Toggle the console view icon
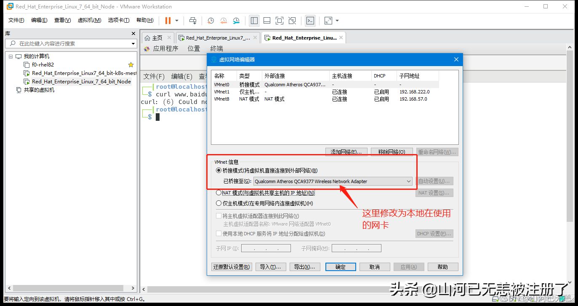 (x=310, y=20)
